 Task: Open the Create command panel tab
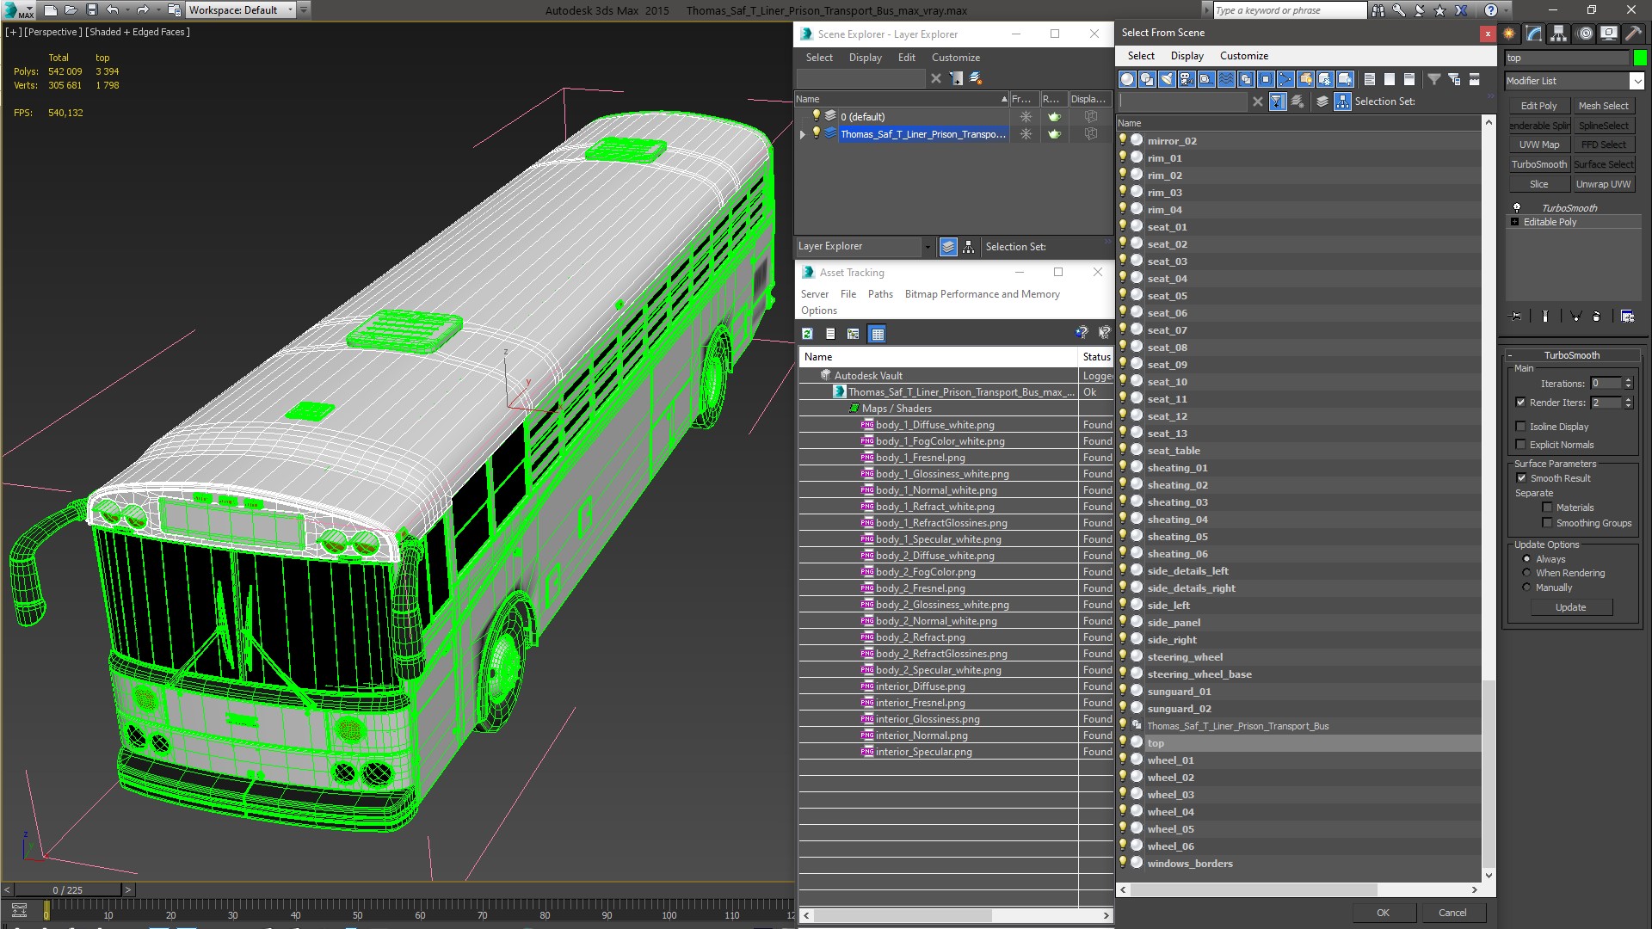1509,34
